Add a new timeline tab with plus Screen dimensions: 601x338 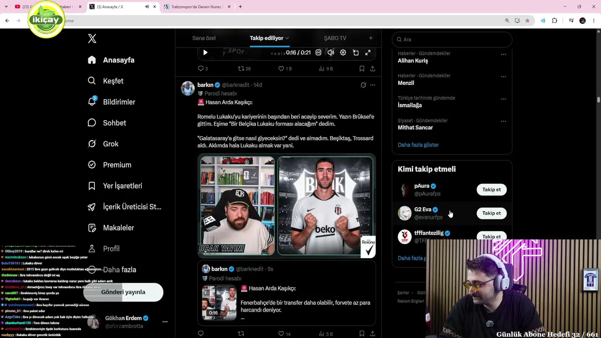(371, 38)
